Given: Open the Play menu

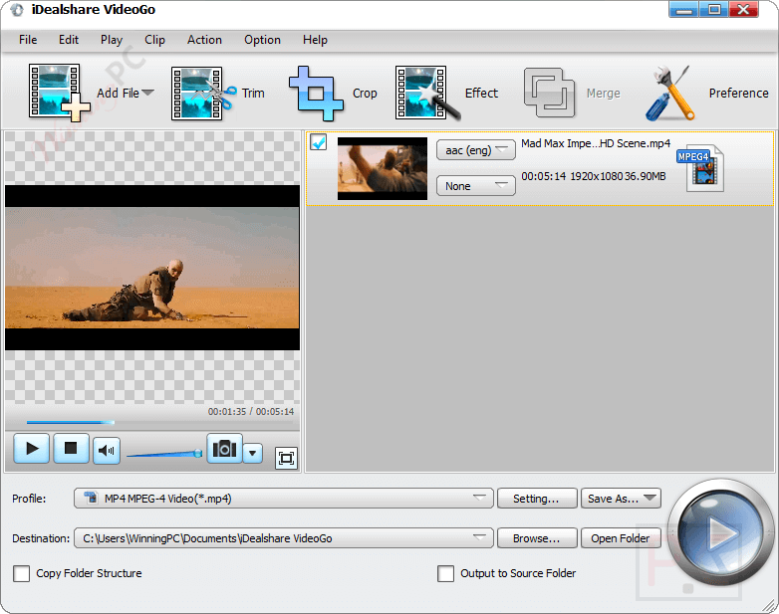Looking at the screenshot, I should (x=112, y=40).
